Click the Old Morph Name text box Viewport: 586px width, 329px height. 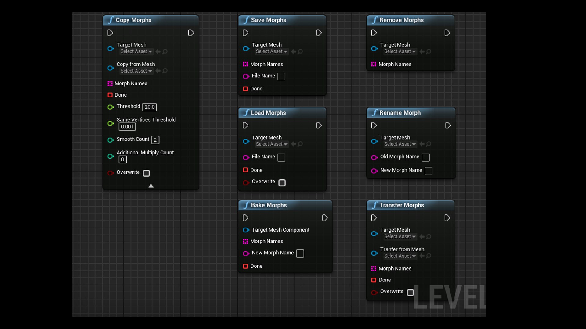[x=426, y=157]
